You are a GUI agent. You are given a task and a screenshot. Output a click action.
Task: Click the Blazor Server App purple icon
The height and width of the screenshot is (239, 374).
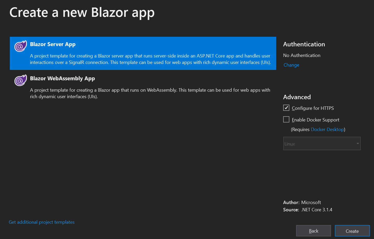[20, 46]
